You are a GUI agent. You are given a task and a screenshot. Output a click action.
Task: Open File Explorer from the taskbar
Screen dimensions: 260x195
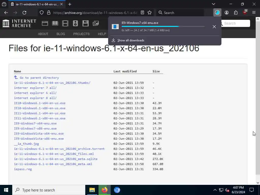pos(92,190)
